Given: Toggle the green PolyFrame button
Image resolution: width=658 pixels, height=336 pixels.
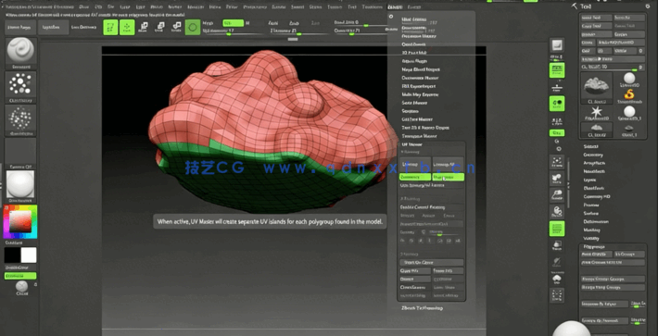Looking at the screenshot, I should (x=557, y=229).
